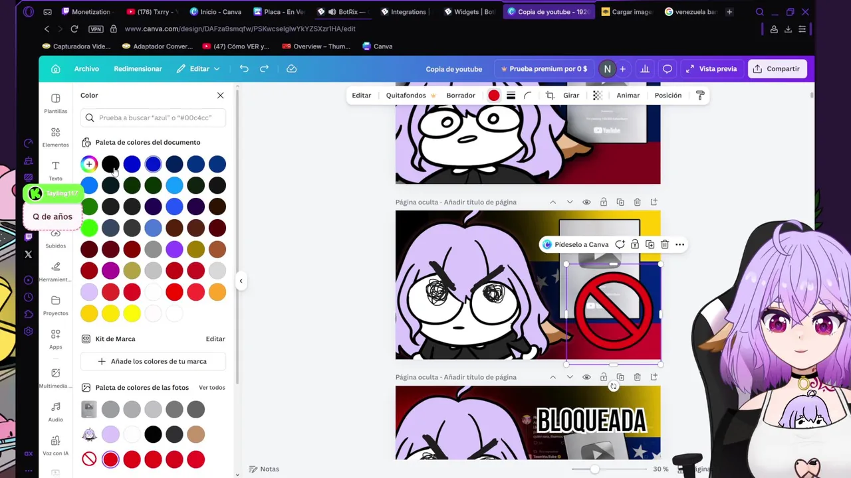Screen dimensions: 851x478
Task: Open the Multimedia sidebar panel
Action: pos(56,378)
